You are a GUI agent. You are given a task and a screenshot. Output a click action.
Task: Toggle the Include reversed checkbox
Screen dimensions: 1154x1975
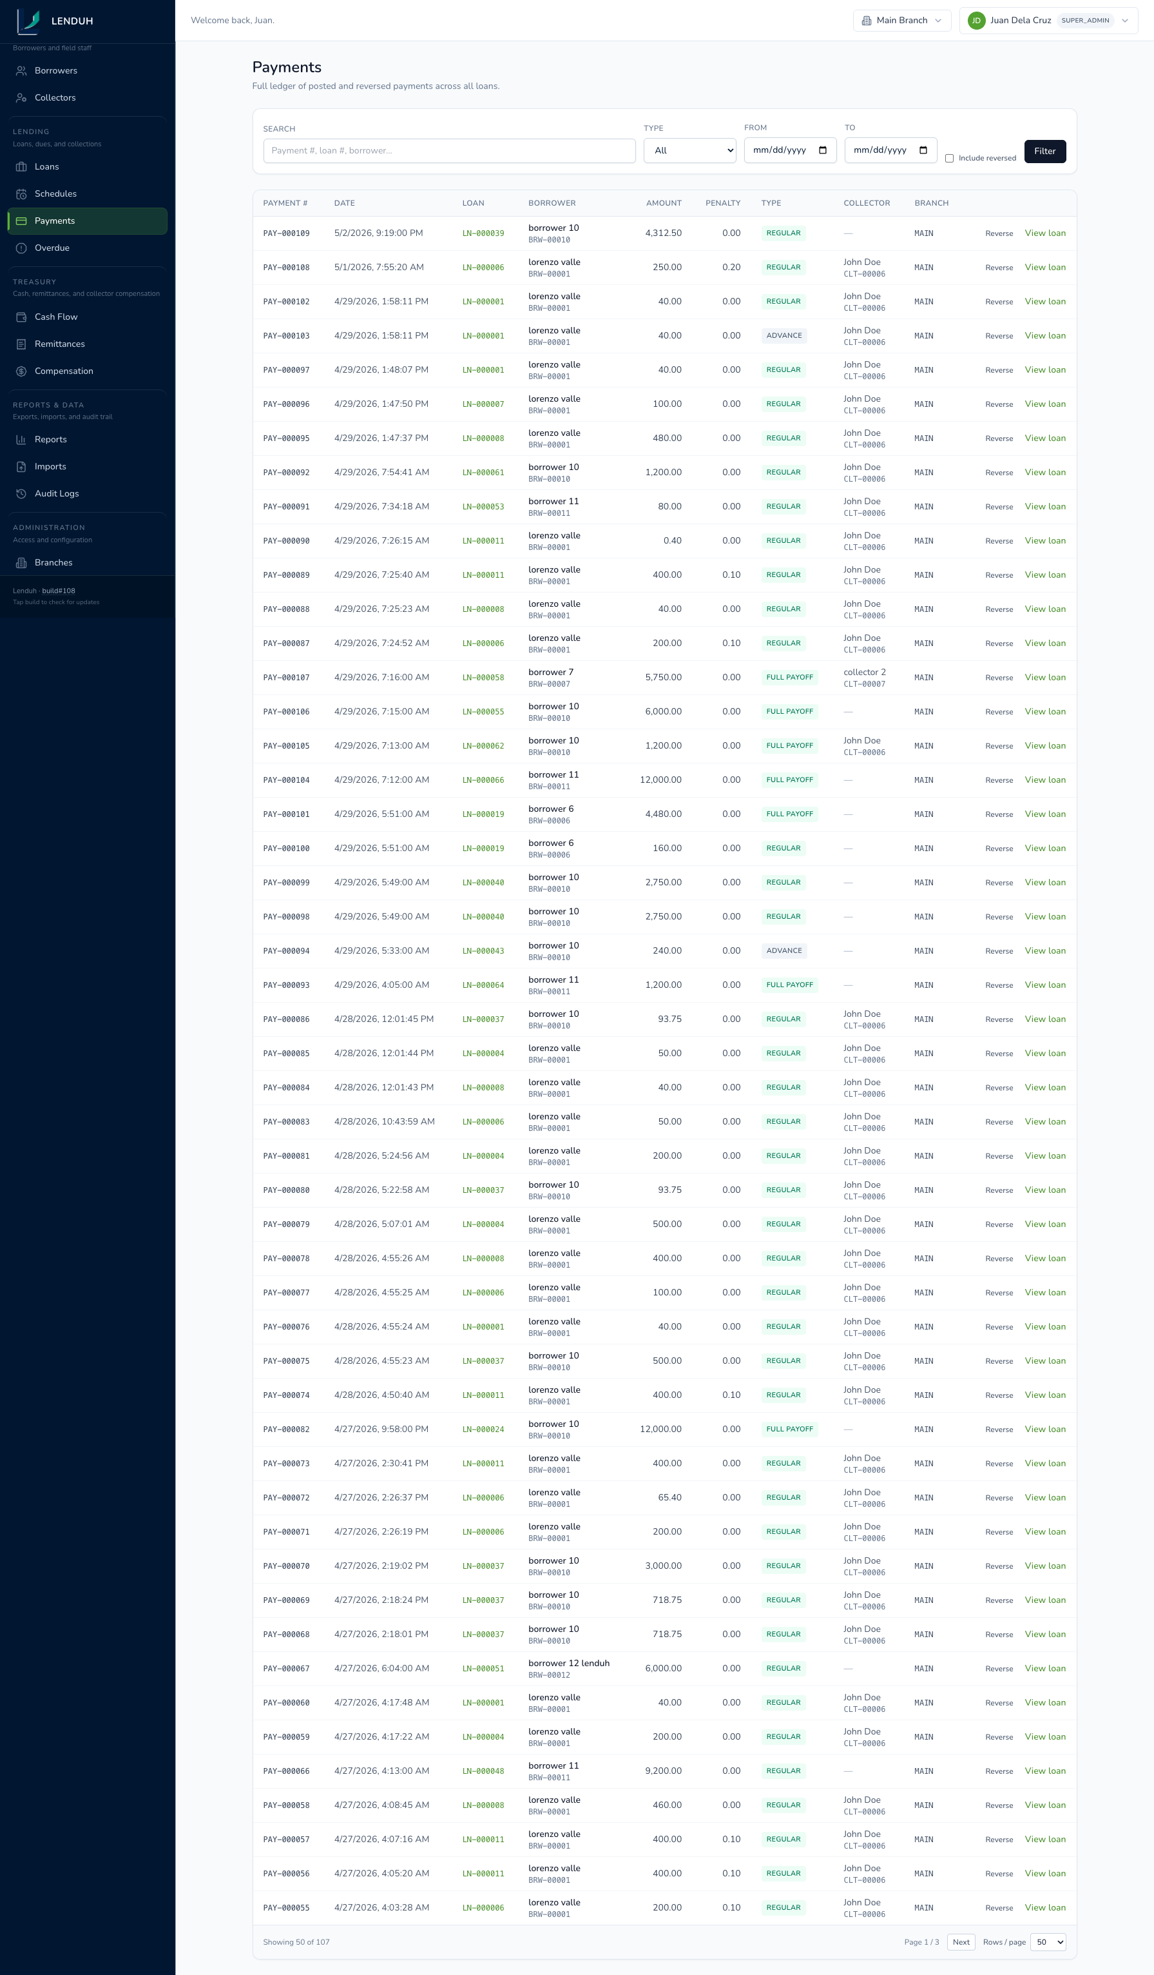point(950,159)
